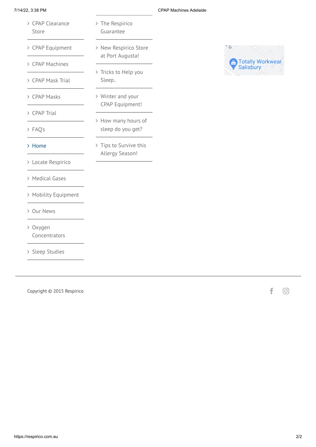The image size is (316, 447).
Task: Open the FAQ's menu item
Action: (39, 130)
